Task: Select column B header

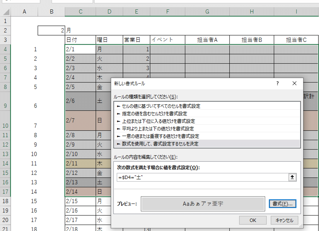Action: 52,12
